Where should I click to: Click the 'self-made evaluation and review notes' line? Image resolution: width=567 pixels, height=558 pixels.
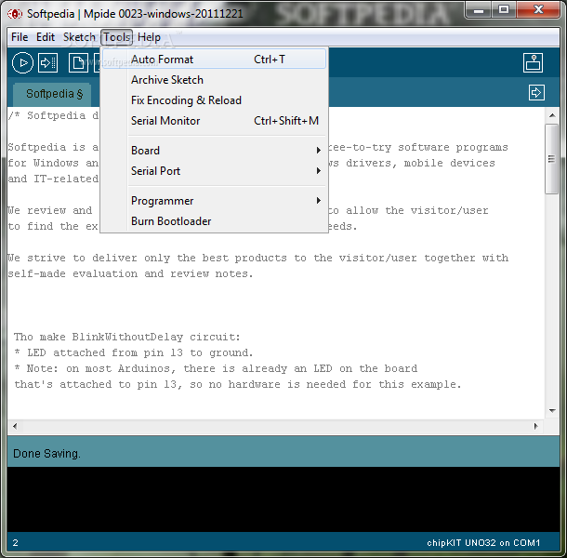pos(130,274)
